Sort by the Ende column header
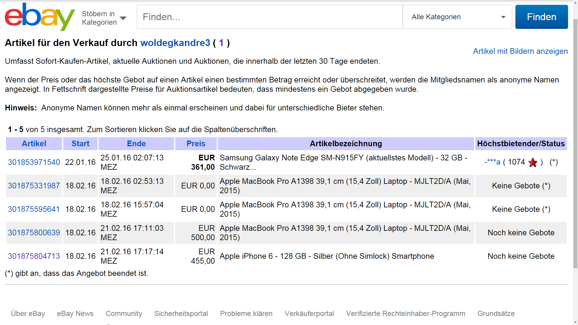 [x=136, y=144]
